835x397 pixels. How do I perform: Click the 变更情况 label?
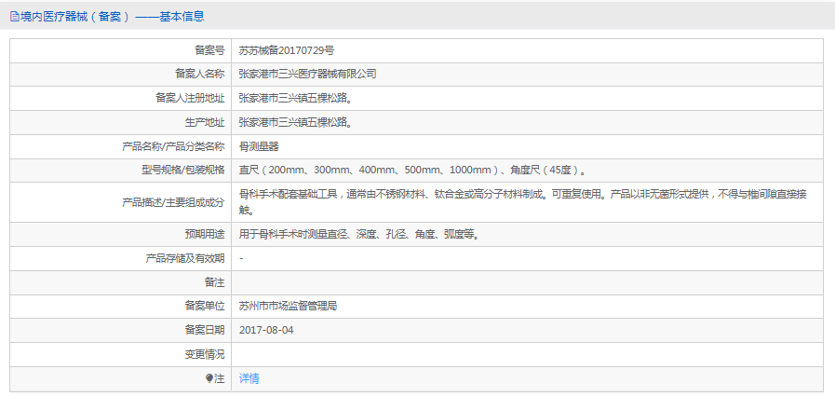[205, 355]
